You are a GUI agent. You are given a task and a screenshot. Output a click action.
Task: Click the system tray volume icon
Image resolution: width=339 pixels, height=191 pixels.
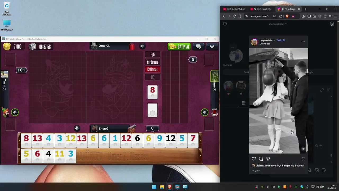pos(317,187)
